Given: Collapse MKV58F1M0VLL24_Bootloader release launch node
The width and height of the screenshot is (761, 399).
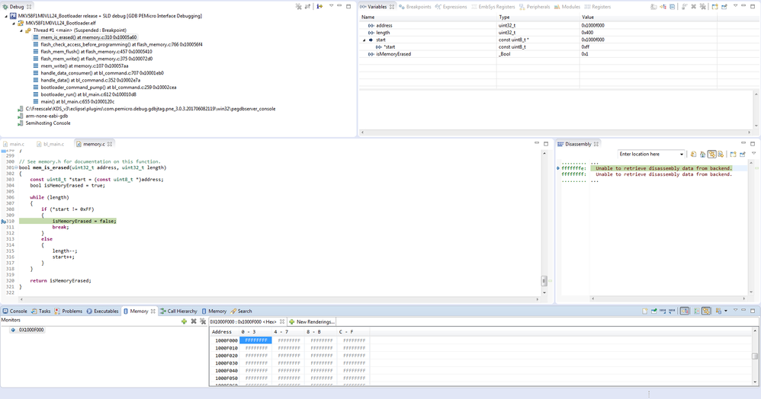Looking at the screenshot, I should point(6,16).
